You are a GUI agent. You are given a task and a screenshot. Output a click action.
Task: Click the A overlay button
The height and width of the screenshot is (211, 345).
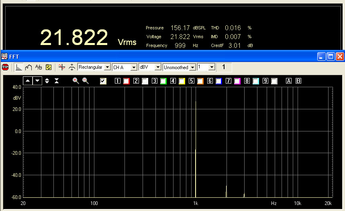click(288, 81)
